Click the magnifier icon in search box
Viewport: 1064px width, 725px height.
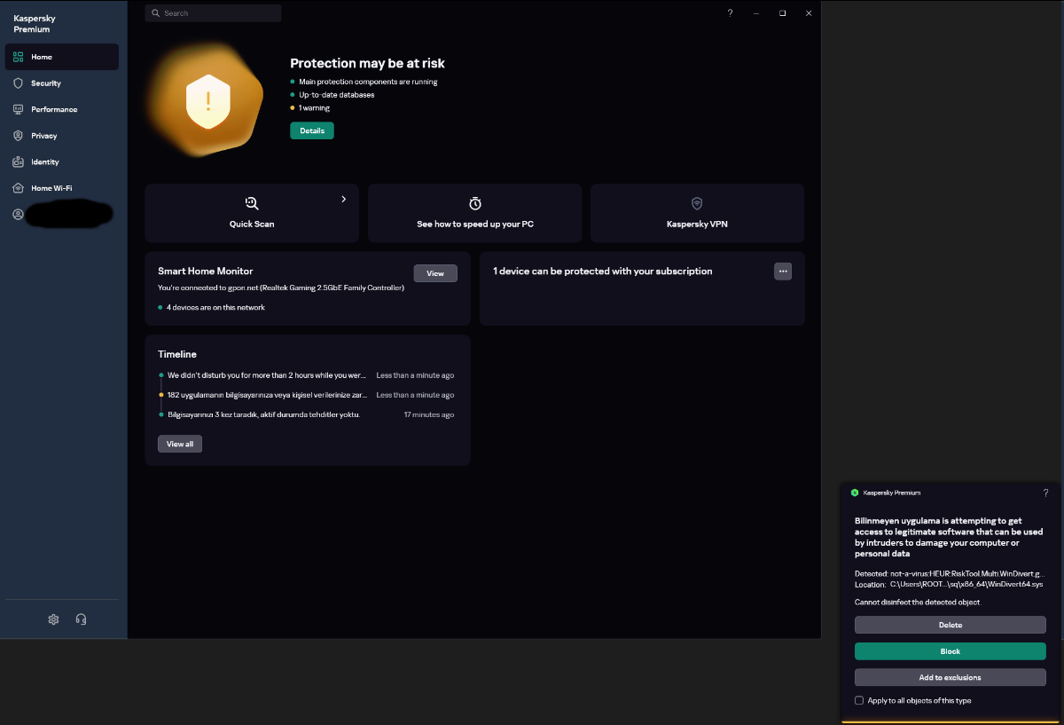[x=156, y=13]
